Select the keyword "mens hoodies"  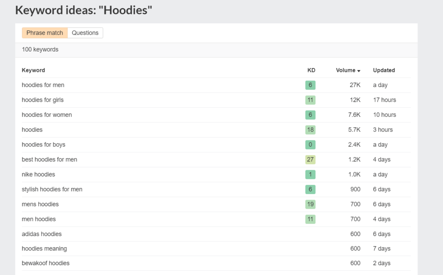40,204
